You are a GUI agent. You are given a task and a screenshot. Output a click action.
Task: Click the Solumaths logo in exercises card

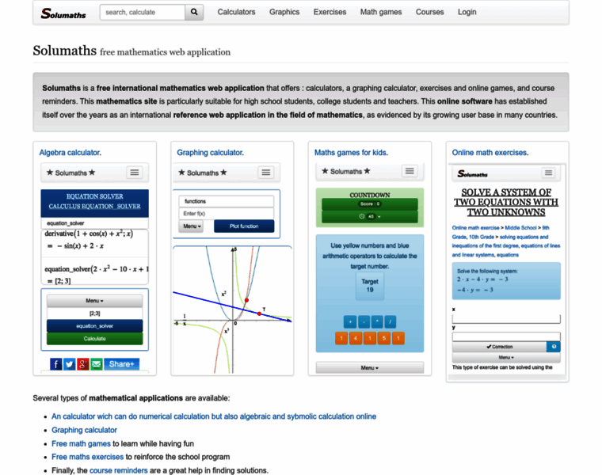point(472,174)
